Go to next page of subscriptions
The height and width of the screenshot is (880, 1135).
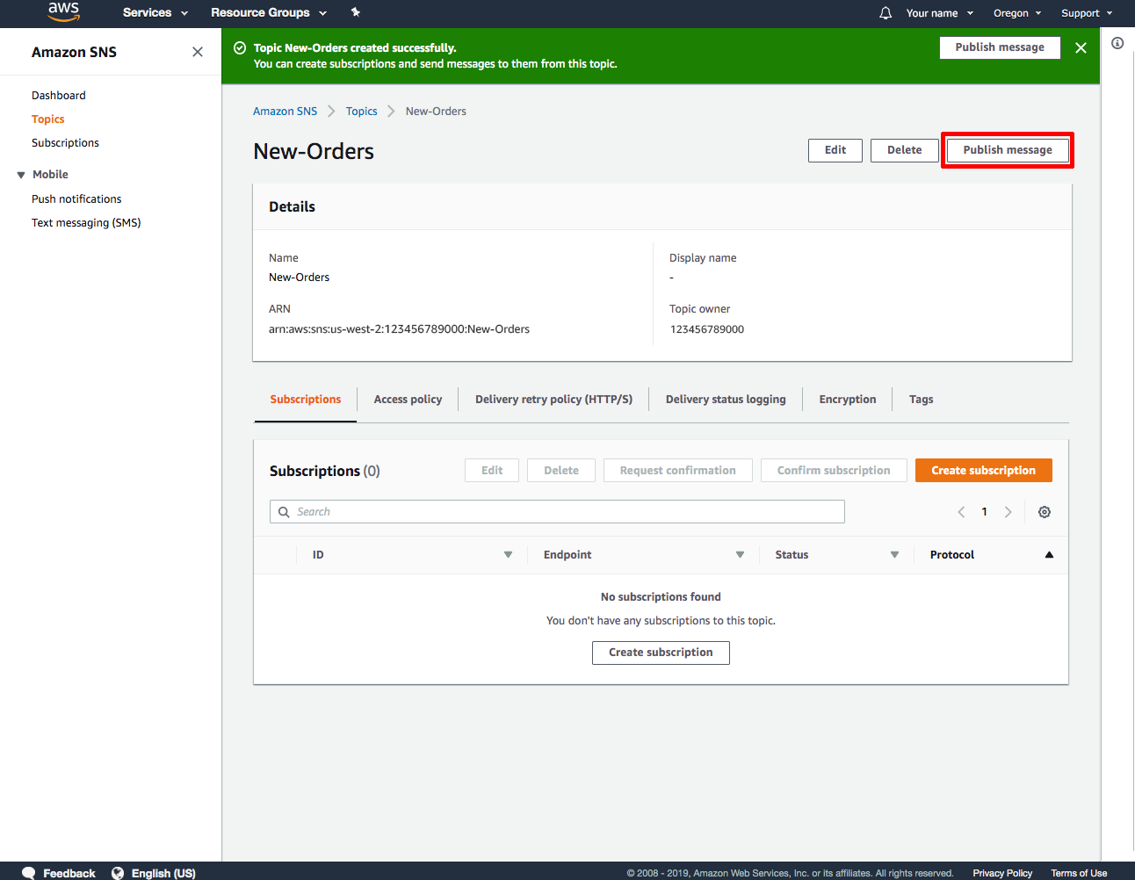[x=1008, y=512]
